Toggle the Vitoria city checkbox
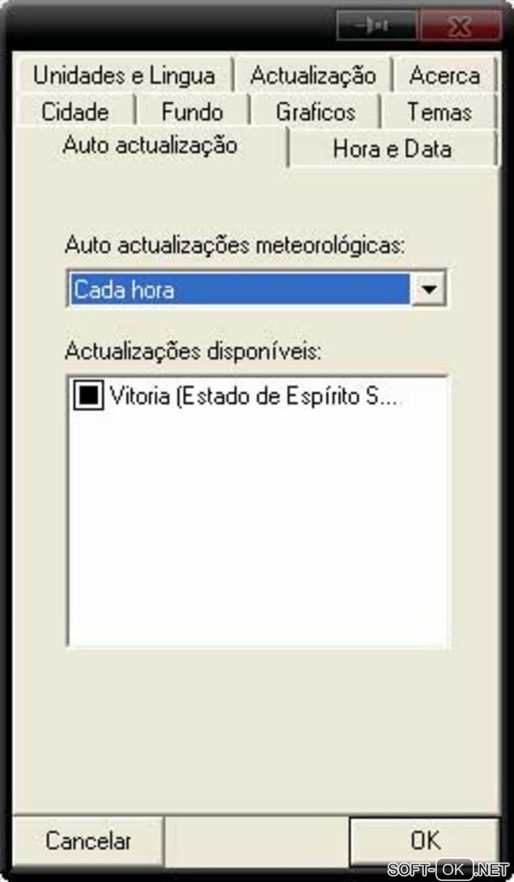The width and height of the screenshot is (514, 882). point(89,395)
